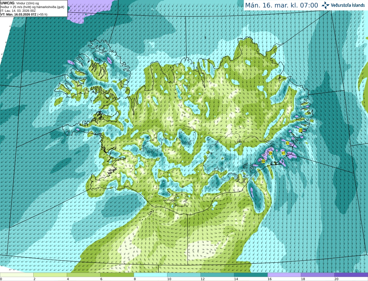Pick the 0–2 m/s palest legend swatch
368x281 pixels.
(x=17, y=275)
